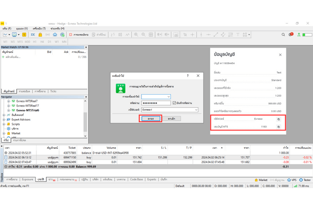Open the Exposure tab in Toolbox
The width and height of the screenshot is (313, 209).
click(x=27, y=179)
